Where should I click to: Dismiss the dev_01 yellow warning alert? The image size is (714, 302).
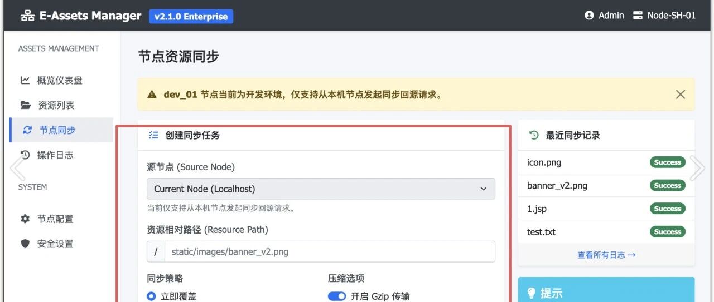point(680,95)
